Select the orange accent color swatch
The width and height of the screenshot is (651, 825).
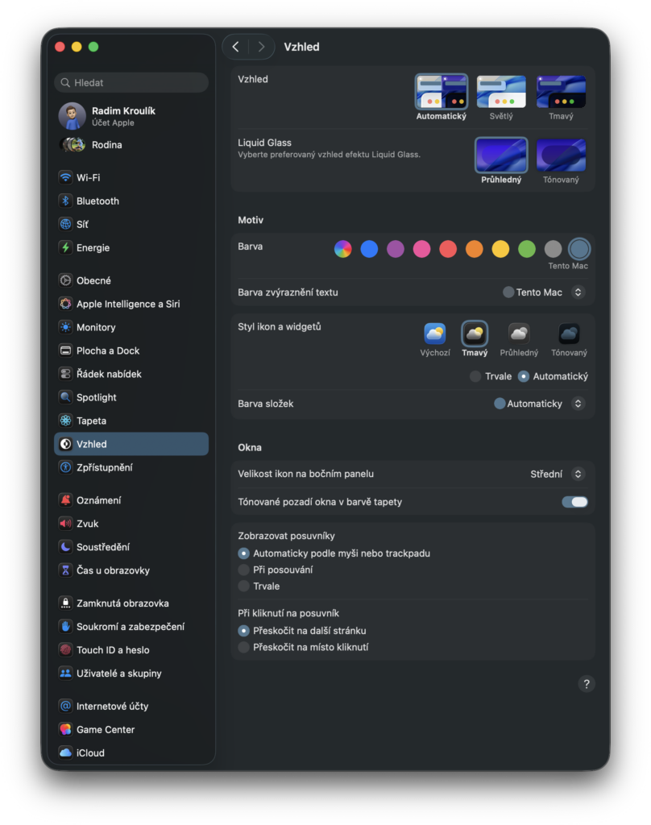[475, 249]
